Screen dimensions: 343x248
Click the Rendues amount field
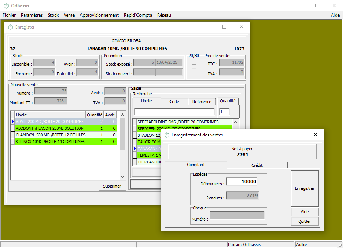[x=242, y=195]
